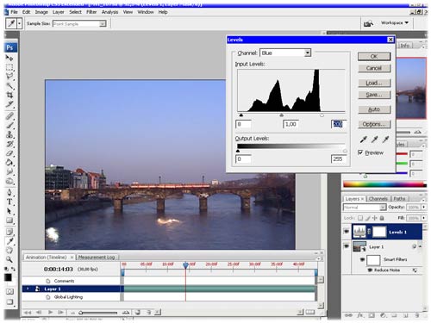Uncheck the Preview checkbox in Levels
431x323 pixels.
pos(360,152)
